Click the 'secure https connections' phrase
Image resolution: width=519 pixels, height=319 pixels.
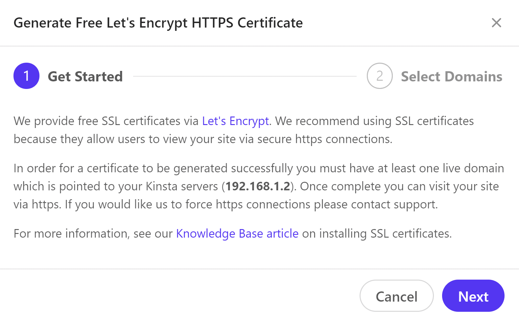324,139
